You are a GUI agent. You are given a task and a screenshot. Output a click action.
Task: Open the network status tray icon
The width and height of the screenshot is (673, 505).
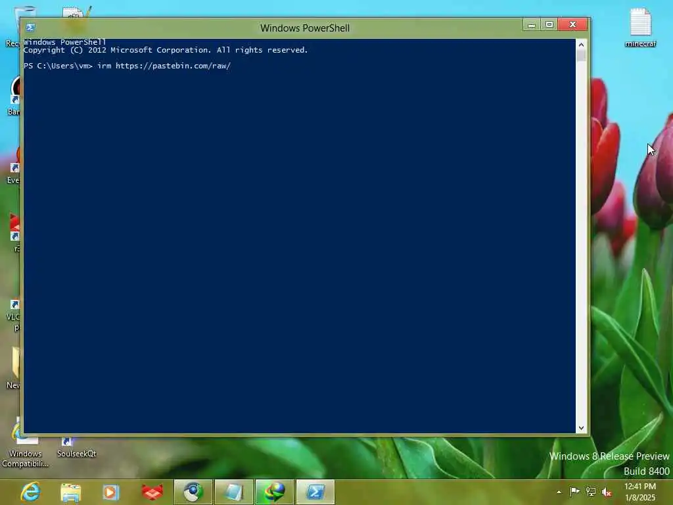[x=591, y=492]
